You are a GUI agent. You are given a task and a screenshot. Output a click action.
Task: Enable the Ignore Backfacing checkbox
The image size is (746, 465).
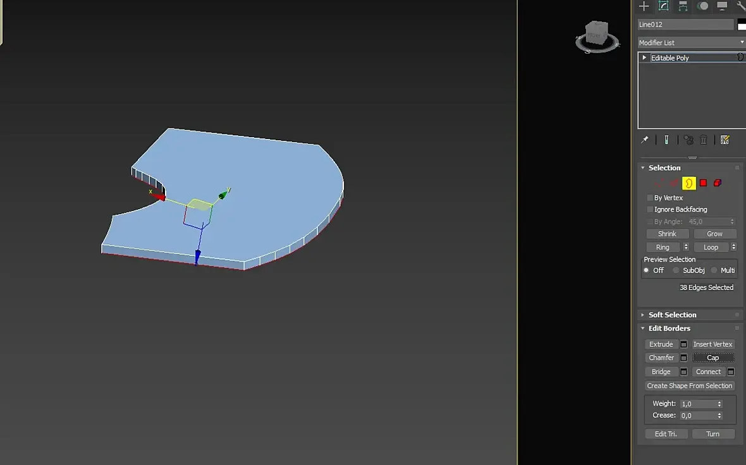click(x=649, y=209)
